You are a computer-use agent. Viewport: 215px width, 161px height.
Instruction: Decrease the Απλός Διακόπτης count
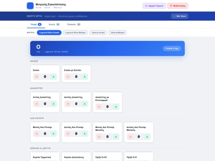coord(37,104)
